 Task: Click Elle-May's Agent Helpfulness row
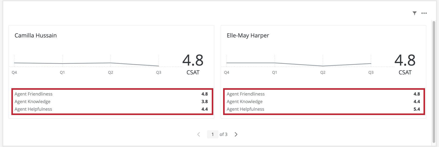(323, 109)
